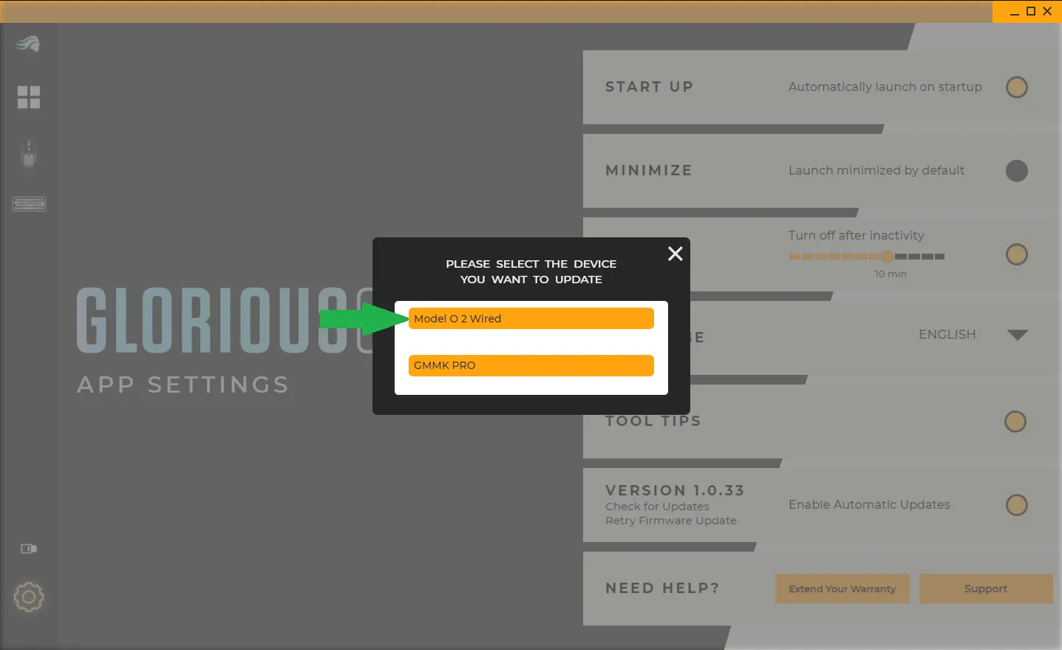Viewport: 1062px width, 650px height.
Task: Minimize the application window
Action: 1015,12
